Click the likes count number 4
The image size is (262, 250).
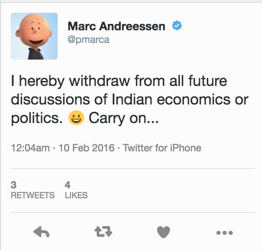click(67, 185)
